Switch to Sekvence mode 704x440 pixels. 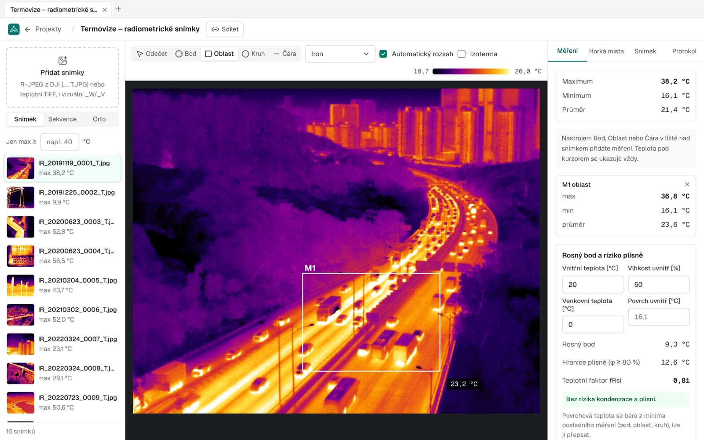coord(62,119)
